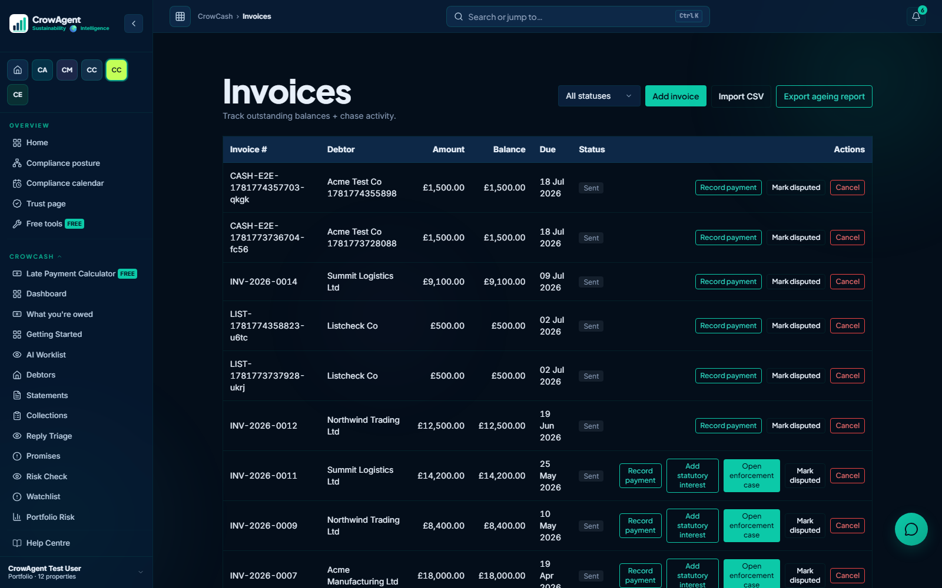Screen dimensions: 942x588
Task: Click the CrowCash breadcrumb link
Action: point(215,16)
